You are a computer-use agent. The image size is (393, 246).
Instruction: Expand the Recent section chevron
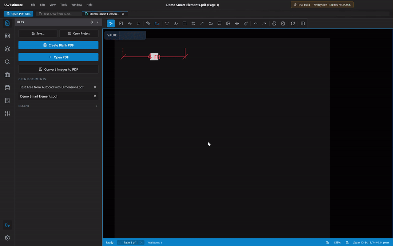point(97,106)
